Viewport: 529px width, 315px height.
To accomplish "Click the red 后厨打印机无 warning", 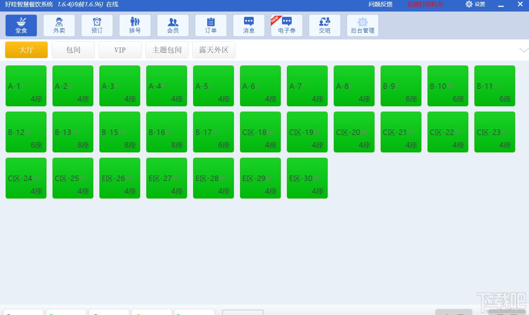I will [x=425, y=4].
